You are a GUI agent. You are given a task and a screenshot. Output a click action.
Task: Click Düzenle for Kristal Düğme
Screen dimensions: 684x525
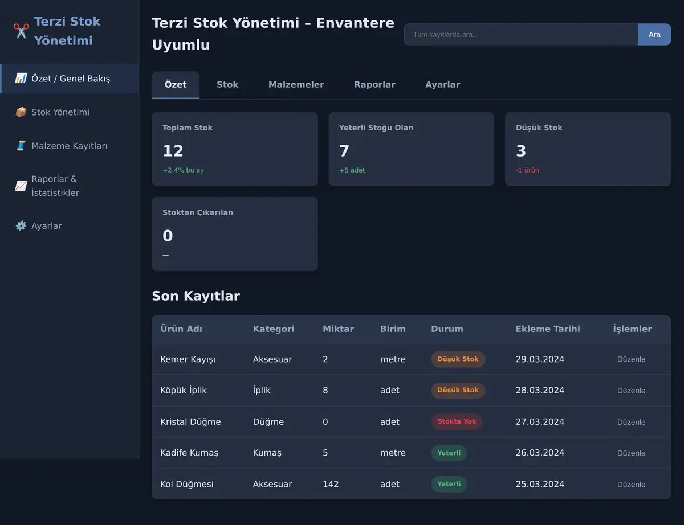632,422
